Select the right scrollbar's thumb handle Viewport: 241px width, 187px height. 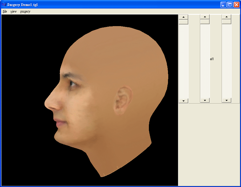[226, 22]
